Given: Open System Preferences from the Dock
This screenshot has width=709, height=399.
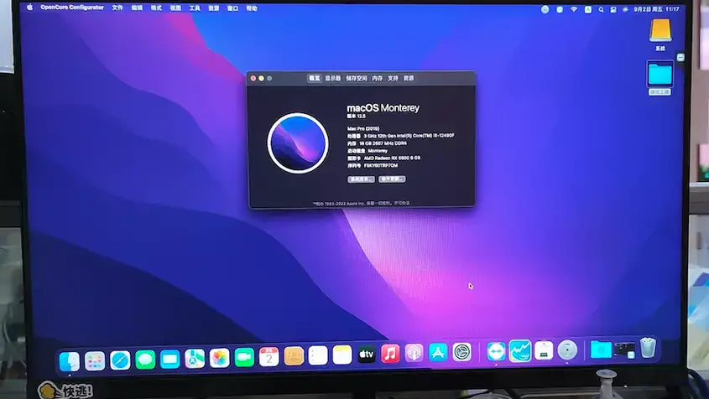Looking at the screenshot, I should pos(461,352).
